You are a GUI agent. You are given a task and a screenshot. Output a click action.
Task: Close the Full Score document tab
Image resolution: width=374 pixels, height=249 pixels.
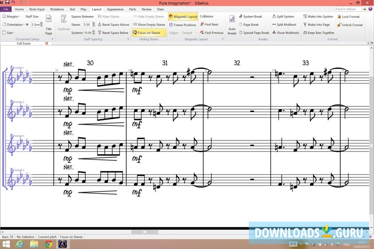(47, 43)
